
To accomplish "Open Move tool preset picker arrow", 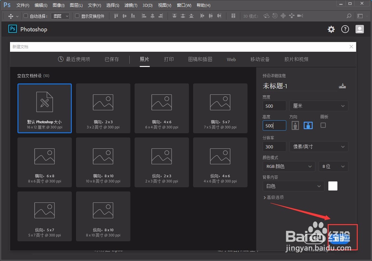I will 17,16.
